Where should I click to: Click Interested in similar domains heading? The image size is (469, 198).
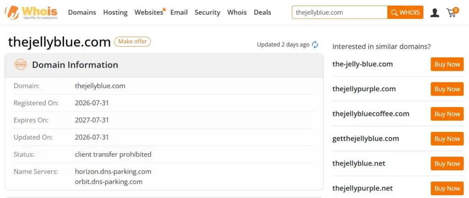pos(382,47)
